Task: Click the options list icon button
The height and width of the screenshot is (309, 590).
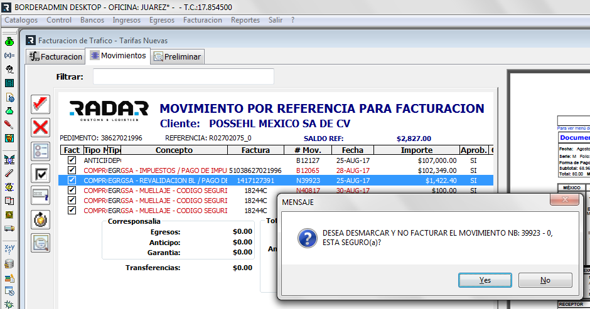Action: 40,151
